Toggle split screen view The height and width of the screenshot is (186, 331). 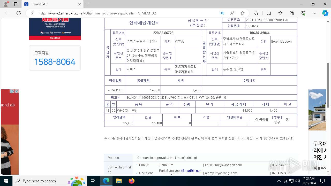pyautogui.click(x=269, y=13)
